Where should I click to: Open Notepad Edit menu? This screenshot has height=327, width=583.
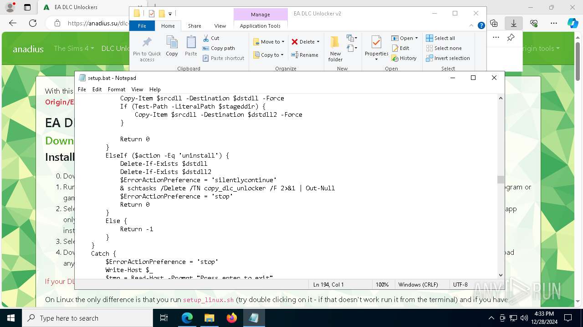click(x=97, y=89)
